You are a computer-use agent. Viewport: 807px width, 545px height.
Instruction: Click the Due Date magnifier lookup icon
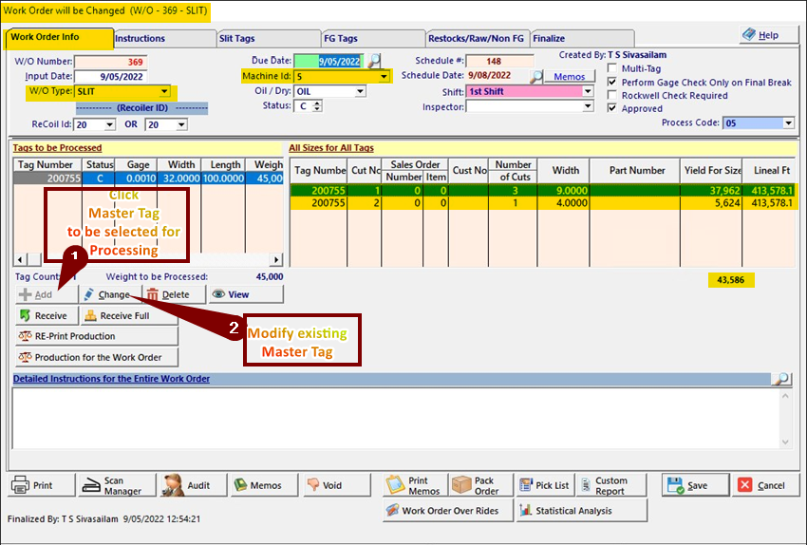(x=374, y=62)
